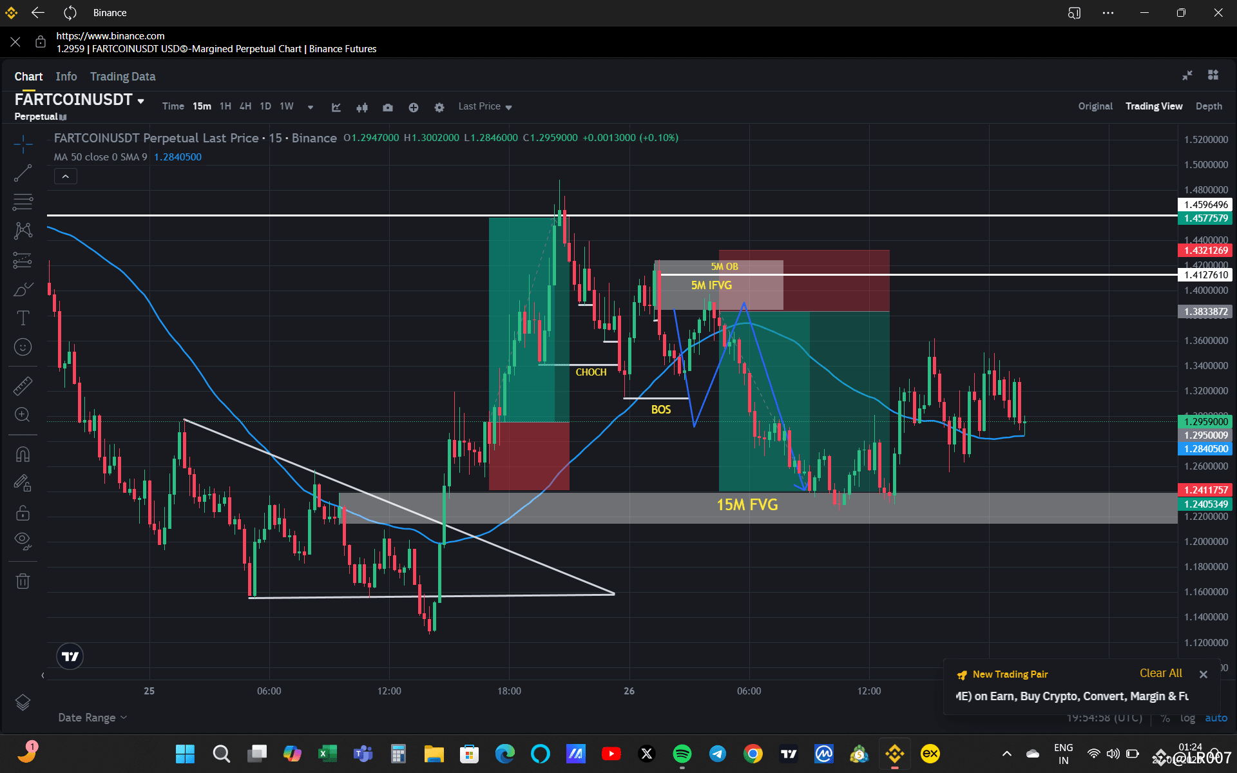Select the 1D interval
1237x773 pixels.
[265, 106]
